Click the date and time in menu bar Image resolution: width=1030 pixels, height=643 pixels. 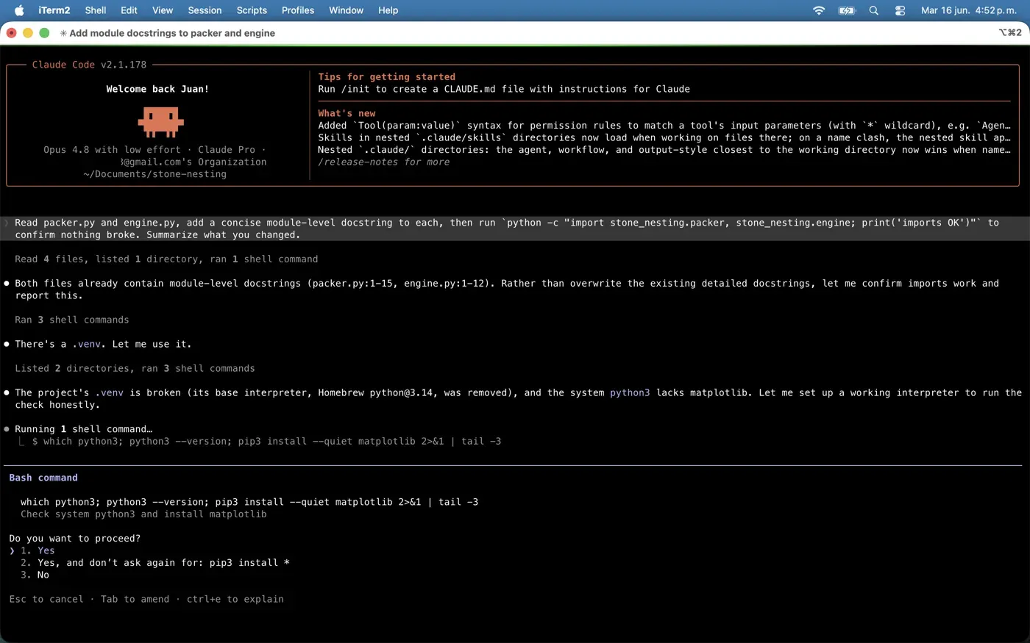tap(969, 10)
